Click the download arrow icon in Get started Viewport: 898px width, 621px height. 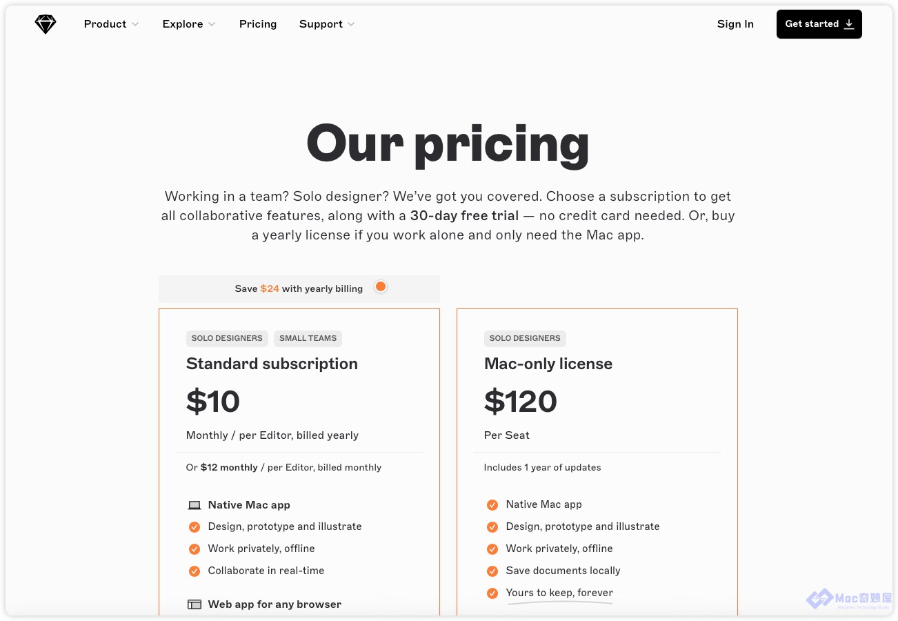849,24
